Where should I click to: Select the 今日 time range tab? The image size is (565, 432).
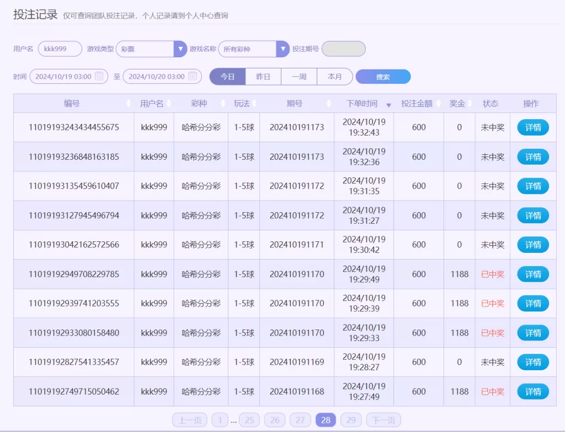227,77
